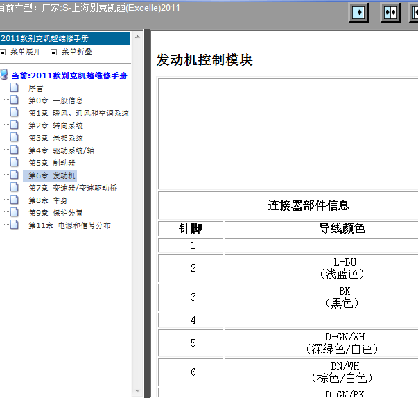Click pin number 2 cell
The width and height of the screenshot is (418, 398).
tap(191, 268)
